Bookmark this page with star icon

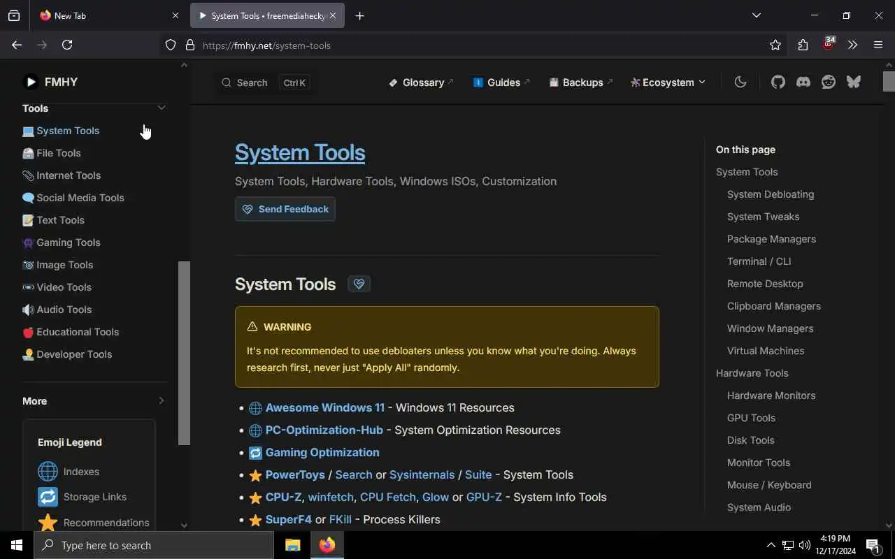[x=775, y=45]
